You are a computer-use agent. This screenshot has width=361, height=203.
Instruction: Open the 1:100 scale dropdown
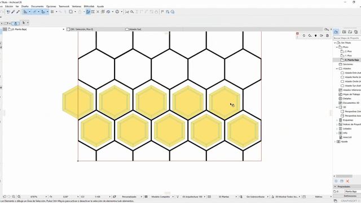point(109,197)
